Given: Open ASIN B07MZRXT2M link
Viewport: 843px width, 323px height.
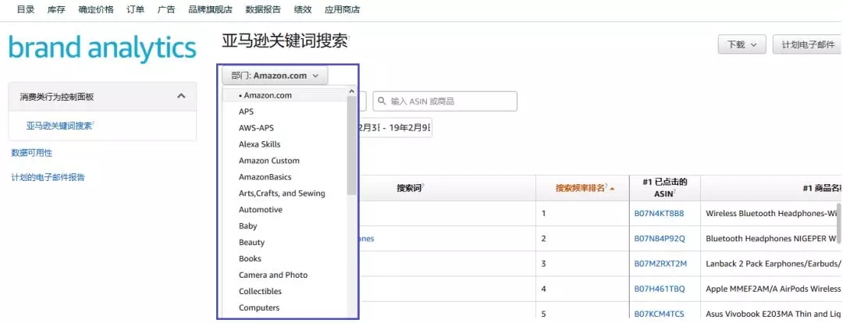Looking at the screenshot, I should coord(660,264).
